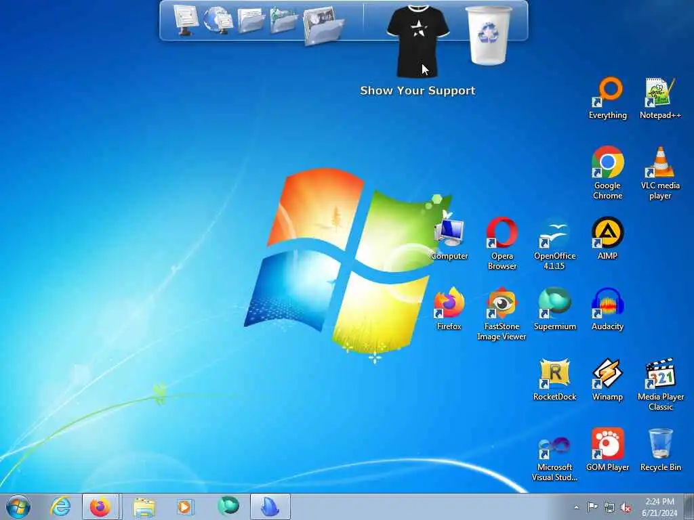
Task: Select the Media Player Classic shortcut
Action: pyautogui.click(x=660, y=385)
